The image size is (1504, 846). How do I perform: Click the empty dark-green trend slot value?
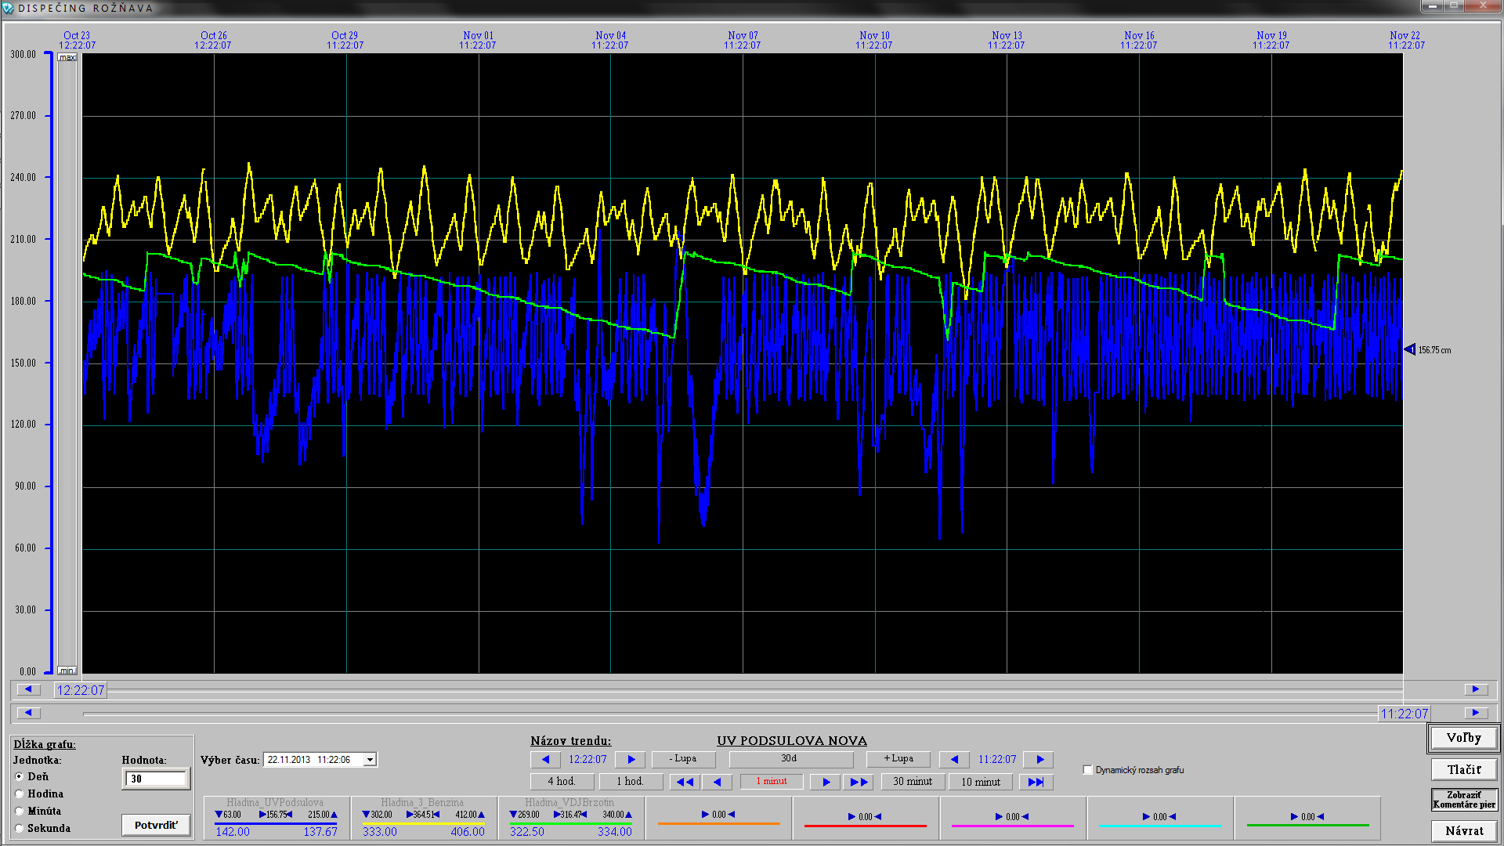click(x=1307, y=816)
